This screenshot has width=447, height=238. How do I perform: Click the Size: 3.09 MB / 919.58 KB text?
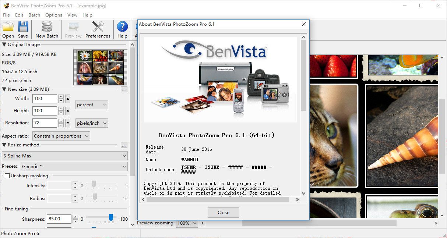29,54
